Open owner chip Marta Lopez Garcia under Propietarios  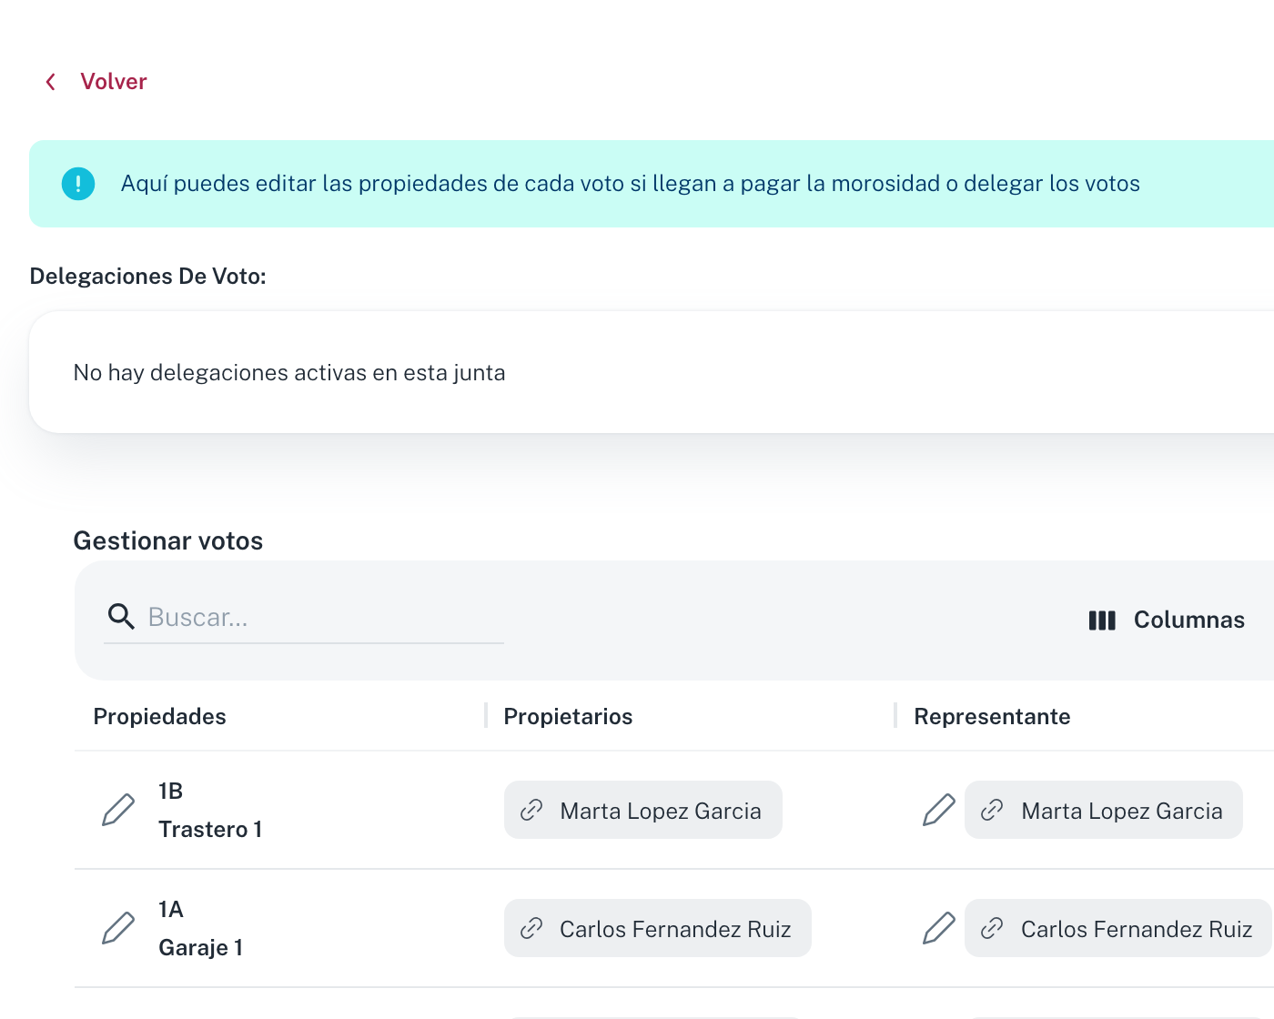pyautogui.click(x=643, y=810)
